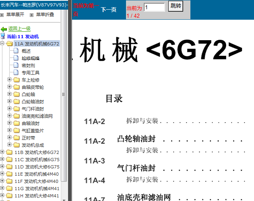
Task: Open the 检修规格 document
Action: pos(31,58)
